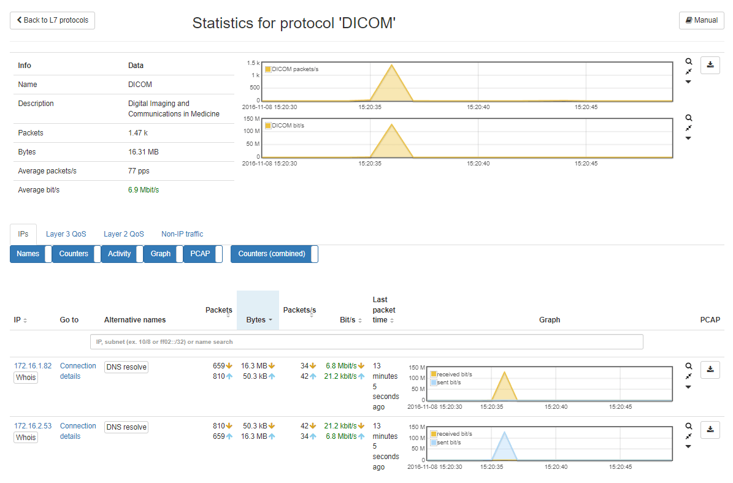The image size is (733, 483).
Task: Switch to Layer 3 QoS tab
Action: coord(66,234)
